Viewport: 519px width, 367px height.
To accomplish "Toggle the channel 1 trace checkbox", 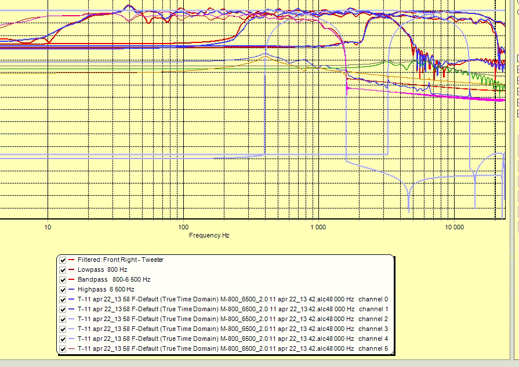I will point(63,310).
